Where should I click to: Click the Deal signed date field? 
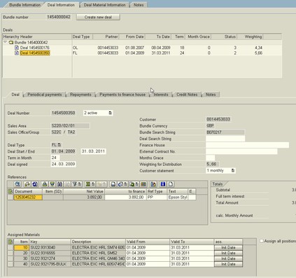[x=63, y=164]
